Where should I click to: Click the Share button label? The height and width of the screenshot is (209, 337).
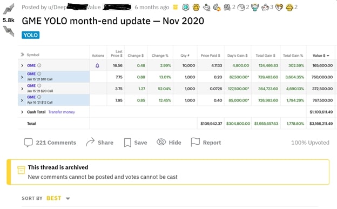[x=105, y=143]
